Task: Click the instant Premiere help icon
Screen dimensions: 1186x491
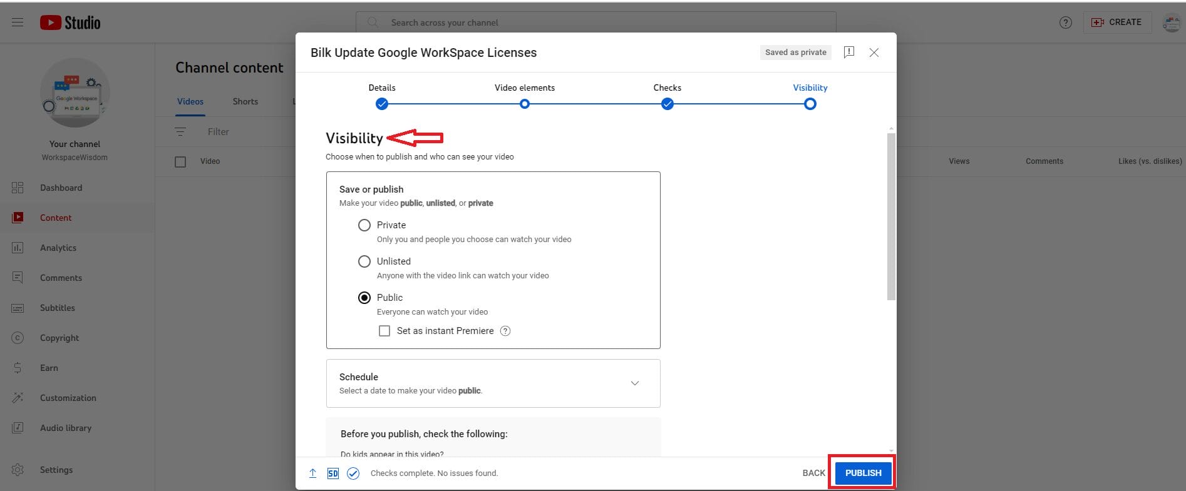Action: point(505,331)
